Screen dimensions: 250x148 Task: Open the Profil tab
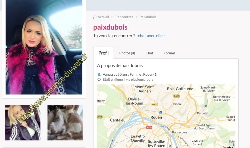point(103,53)
